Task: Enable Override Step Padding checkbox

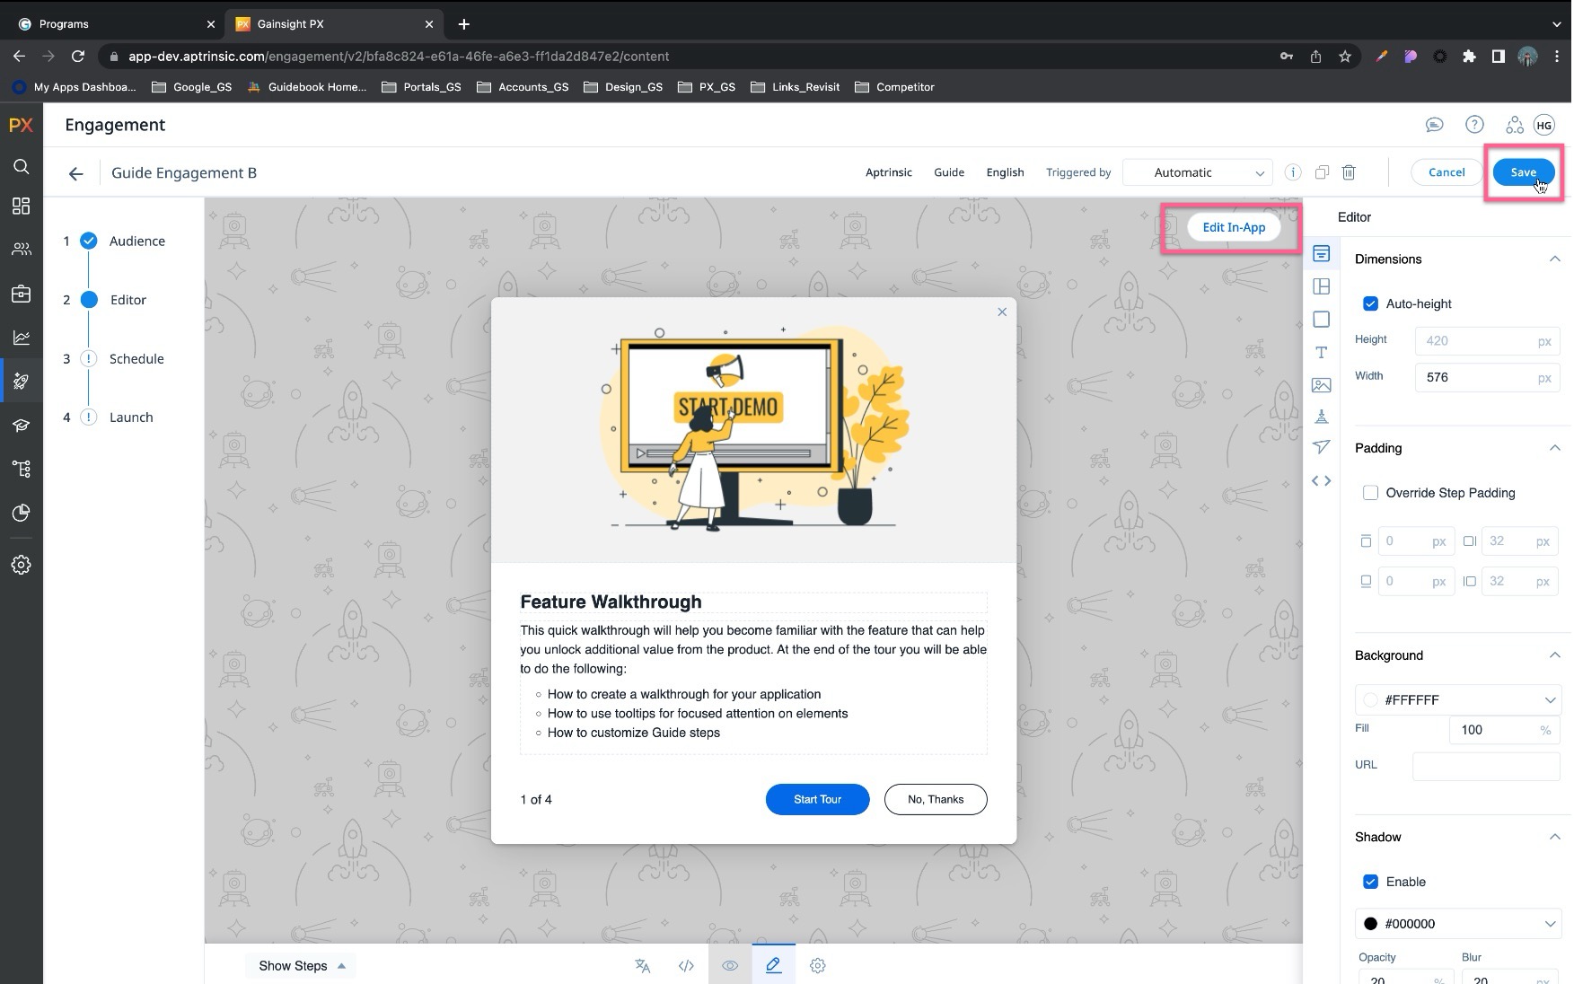Action: point(1370,493)
